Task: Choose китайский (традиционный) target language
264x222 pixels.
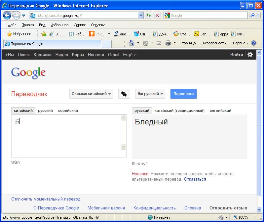Action: point(179,111)
